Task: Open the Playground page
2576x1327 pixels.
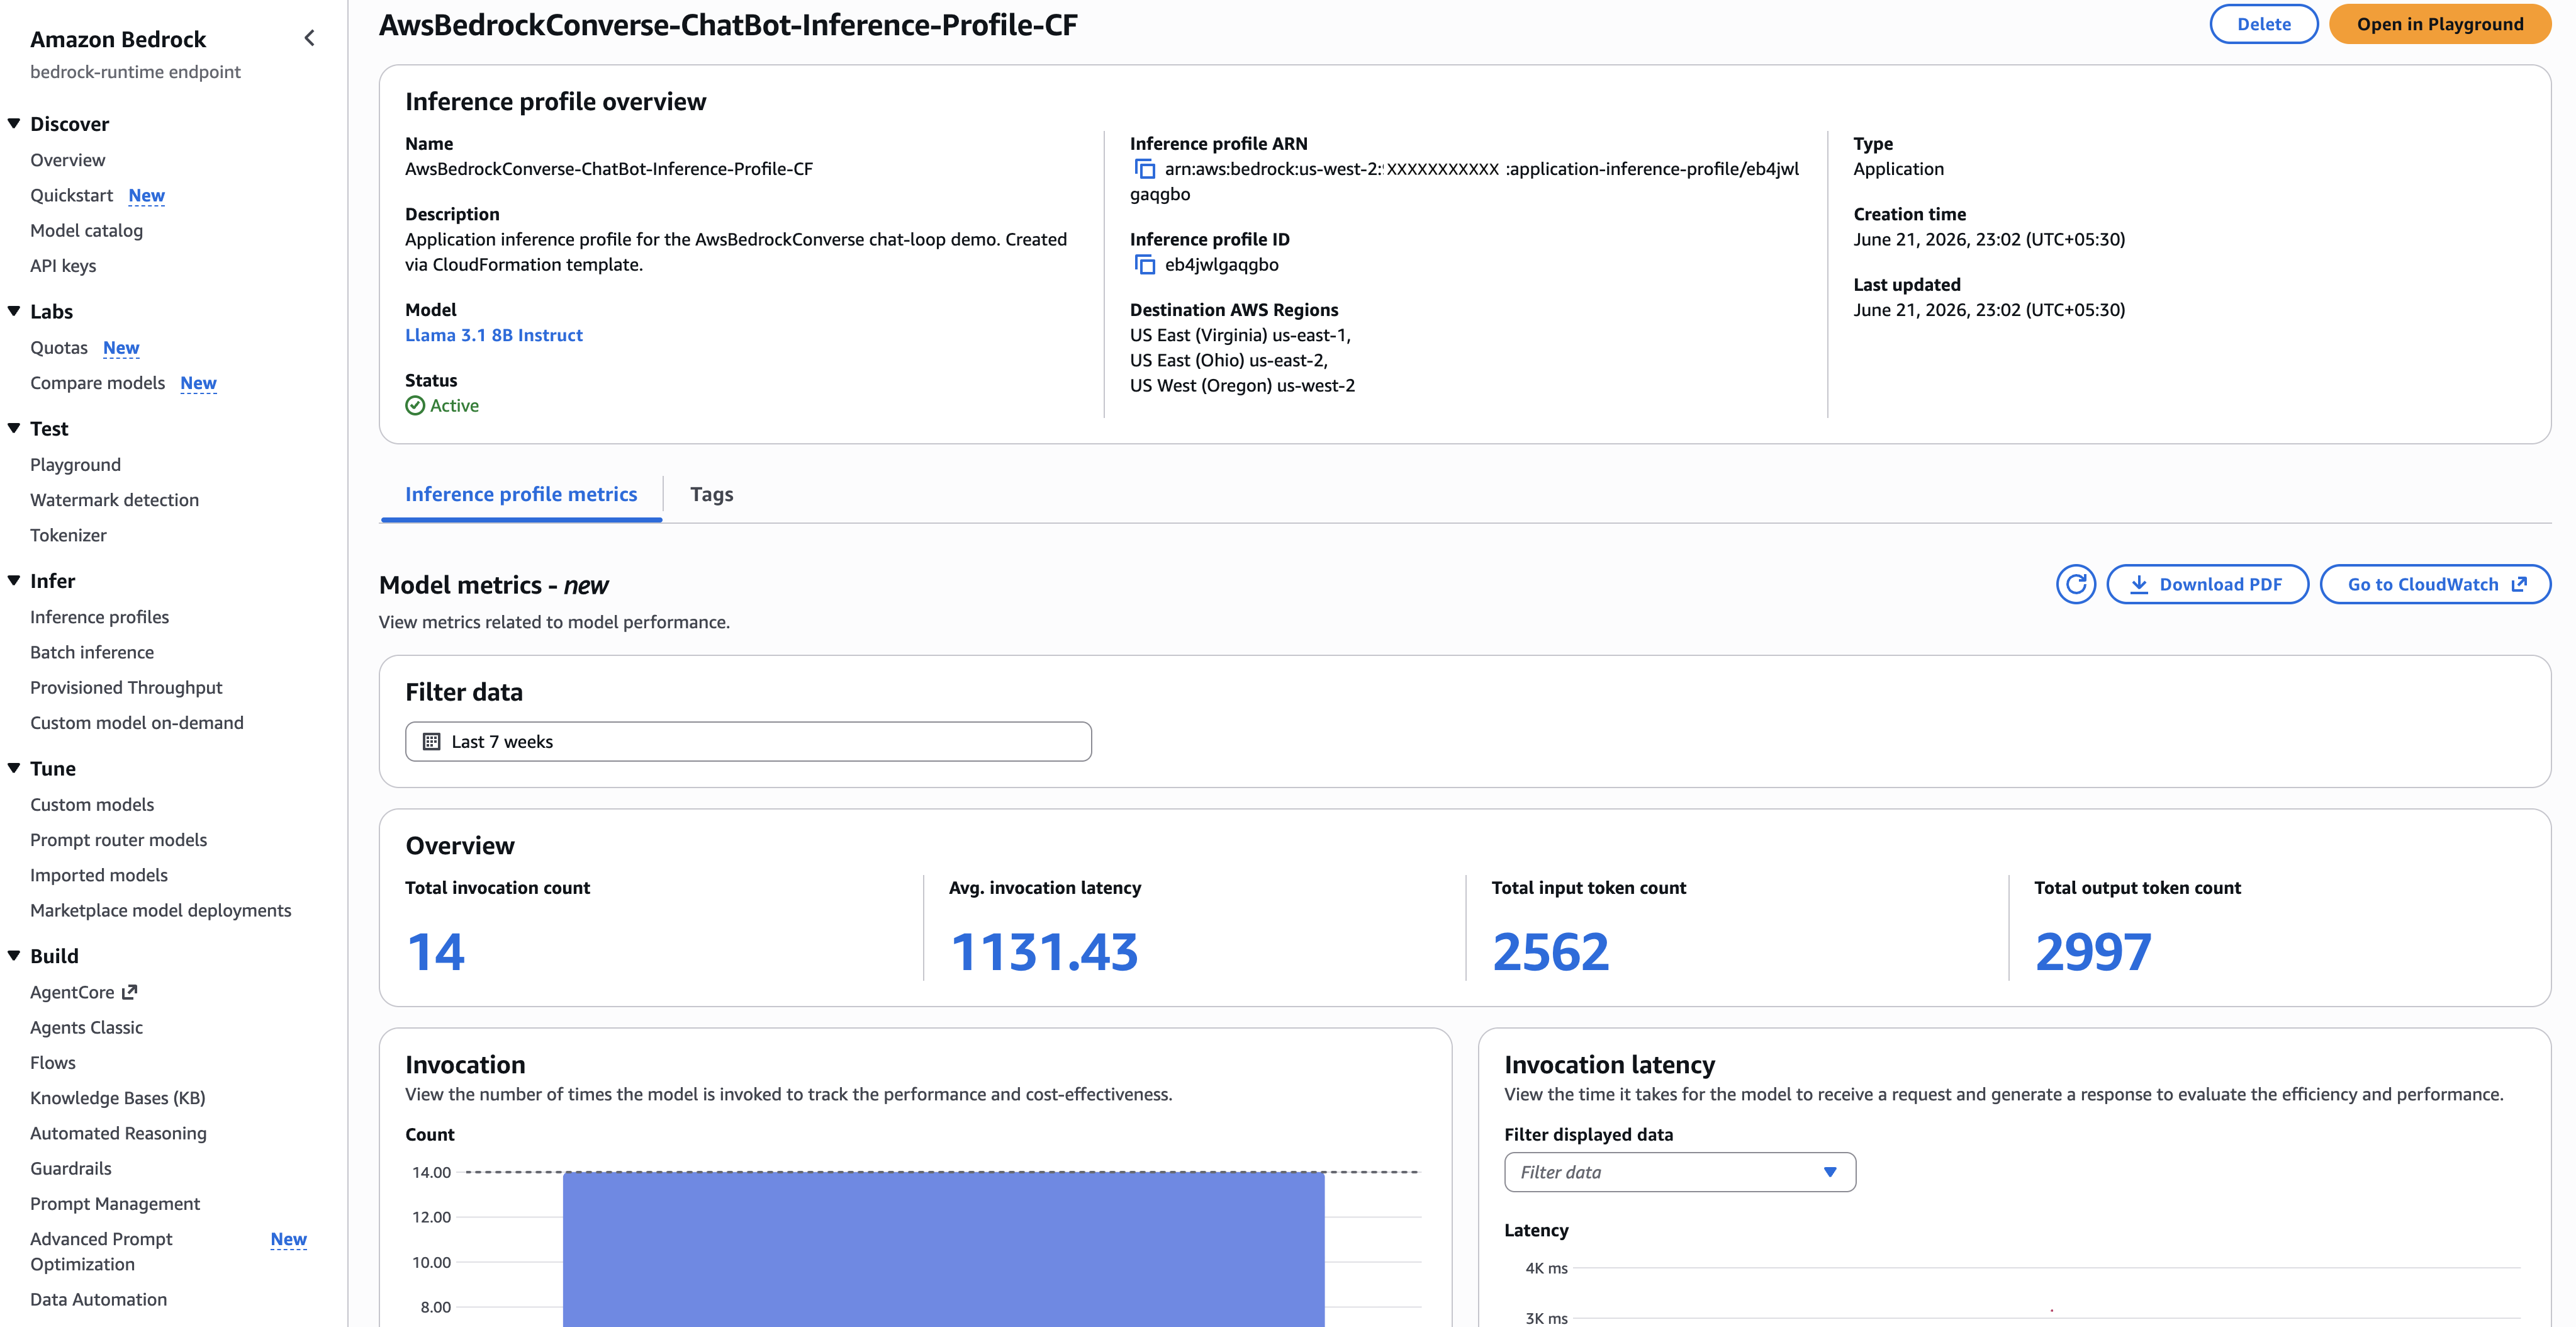Action: (x=76, y=465)
